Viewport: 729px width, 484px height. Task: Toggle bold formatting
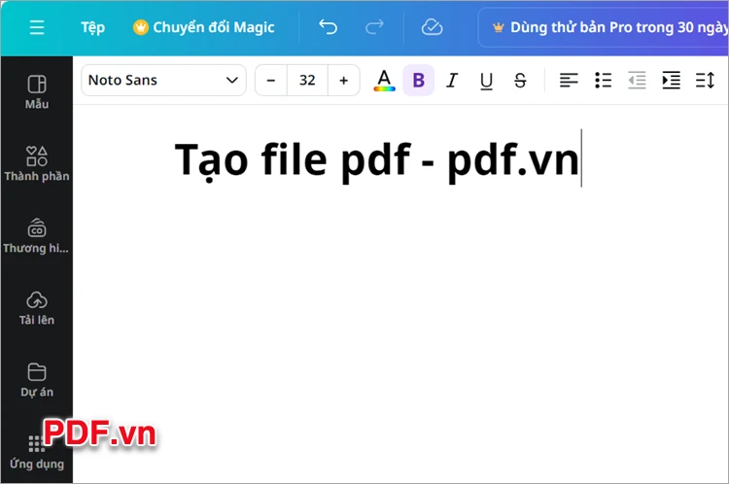pyautogui.click(x=418, y=81)
